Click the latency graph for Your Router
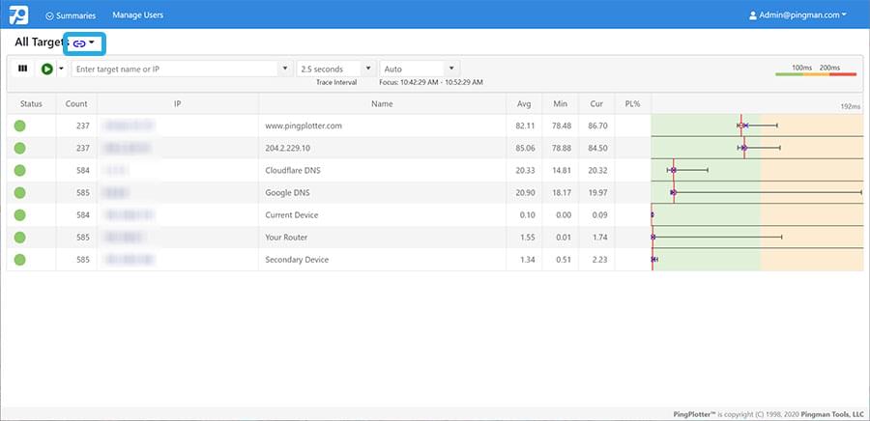Viewport: 870px width, 421px height. click(x=757, y=238)
